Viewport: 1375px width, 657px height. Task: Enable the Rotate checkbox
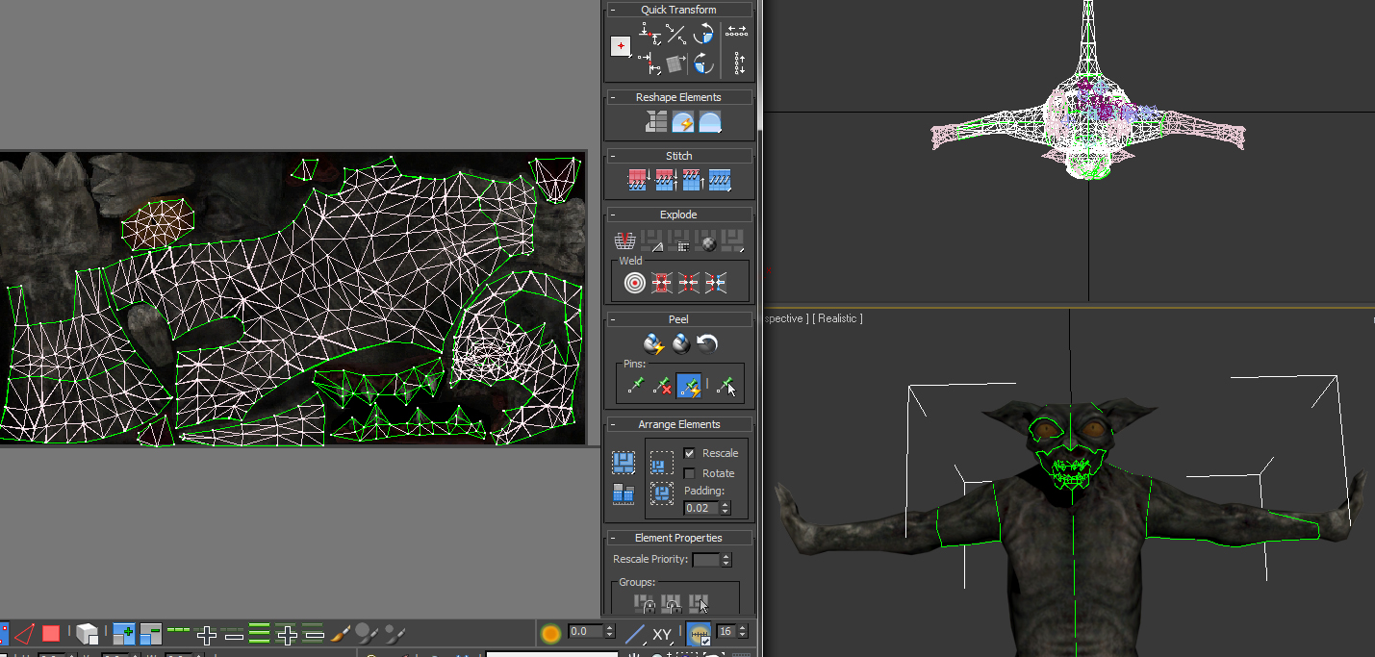coord(689,473)
